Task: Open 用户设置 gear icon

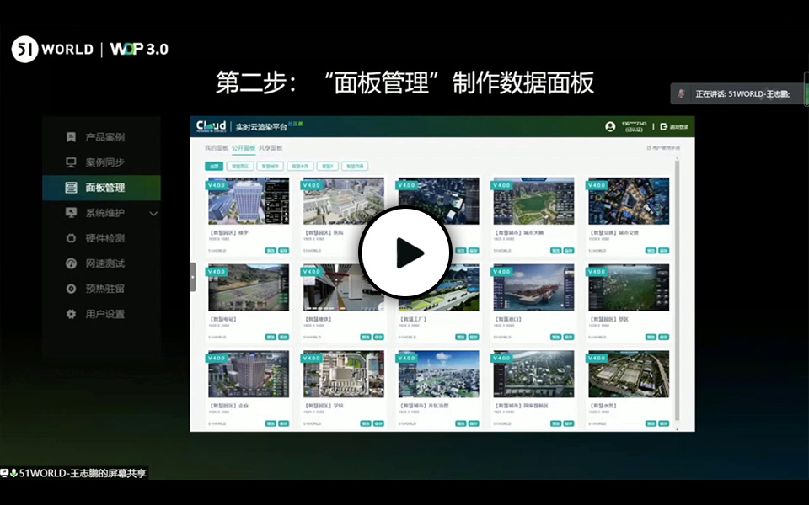Action: click(x=71, y=314)
